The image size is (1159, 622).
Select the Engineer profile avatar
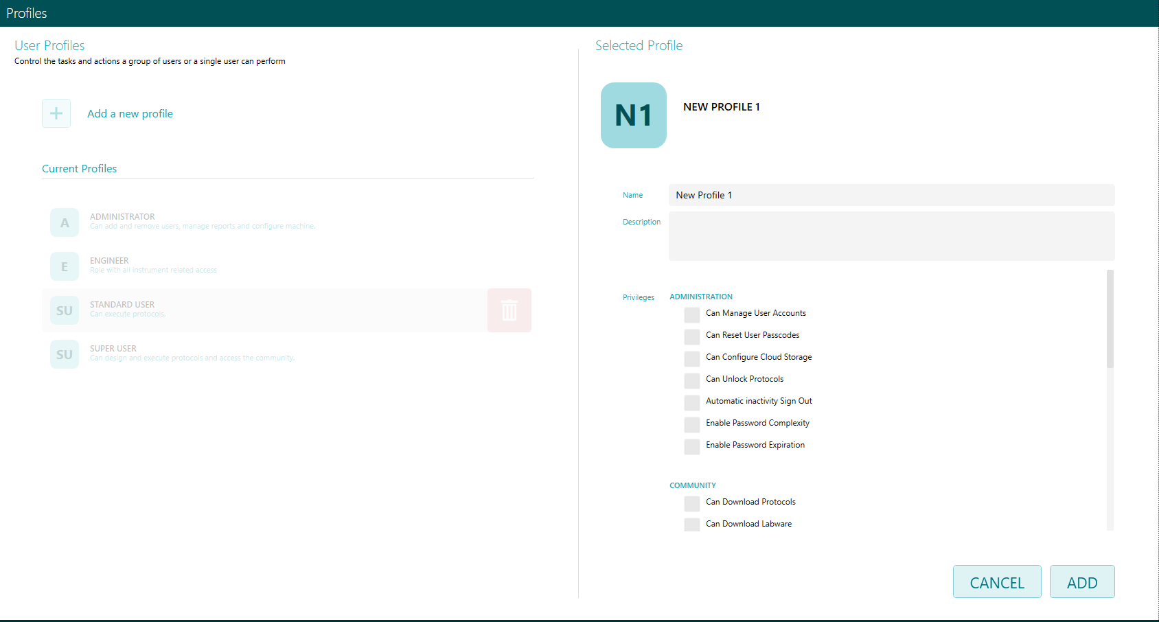pyautogui.click(x=64, y=266)
